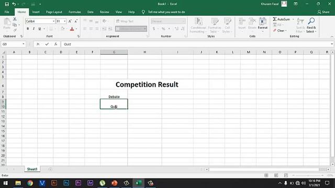Switch to Page Layout view in status bar
335x188 pixels.
(x=276, y=175)
